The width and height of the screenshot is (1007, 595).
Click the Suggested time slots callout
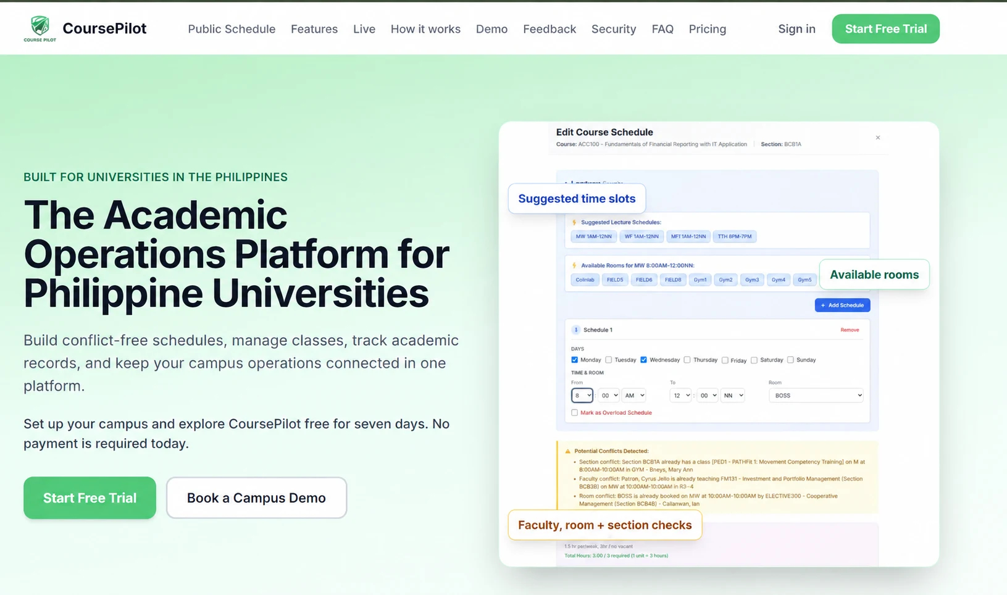click(x=577, y=199)
